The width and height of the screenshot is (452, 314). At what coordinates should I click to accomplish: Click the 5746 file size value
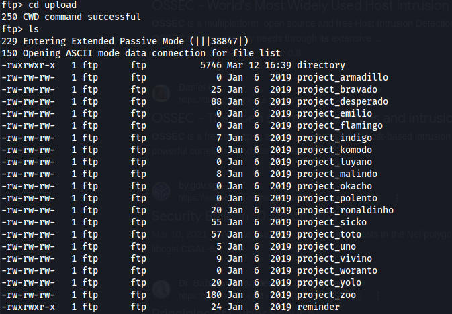(x=211, y=65)
